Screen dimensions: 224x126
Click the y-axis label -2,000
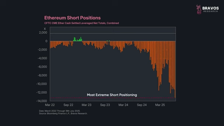(42, 50)
